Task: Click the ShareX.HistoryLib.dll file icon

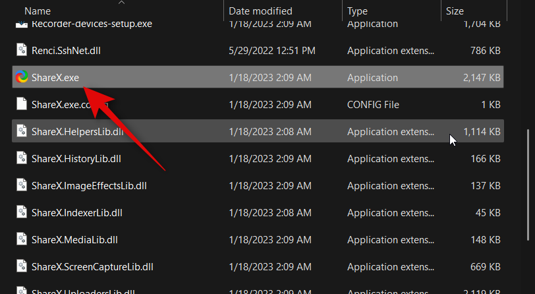Action: 22,158
